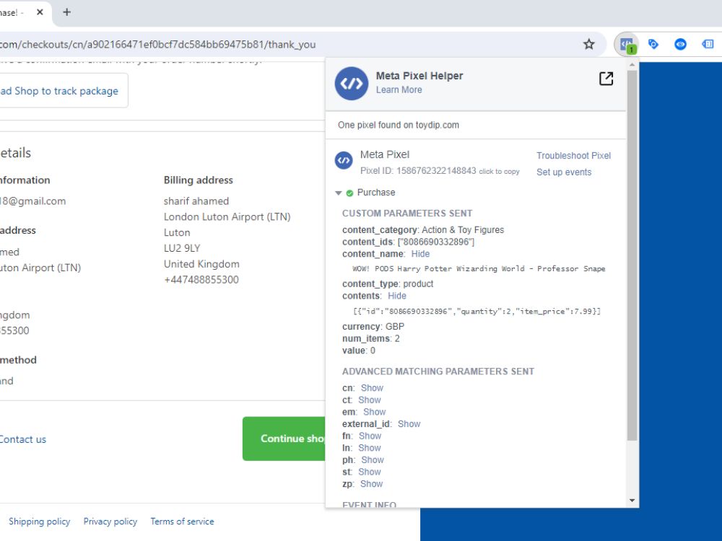Open the Meta Pixel Helper extension icon

tap(627, 45)
